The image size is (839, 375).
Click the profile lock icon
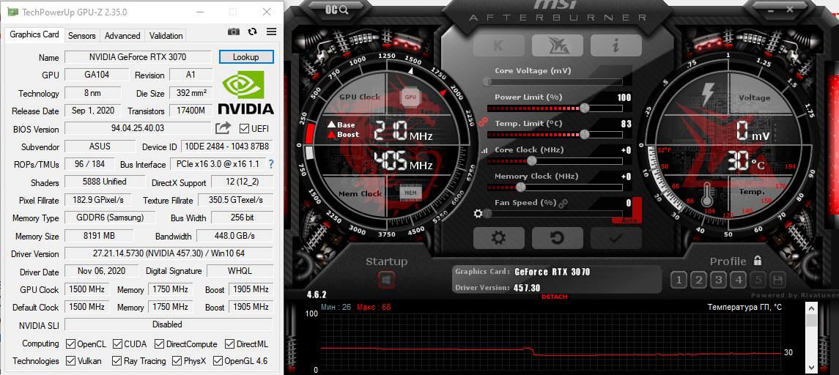[x=757, y=261]
